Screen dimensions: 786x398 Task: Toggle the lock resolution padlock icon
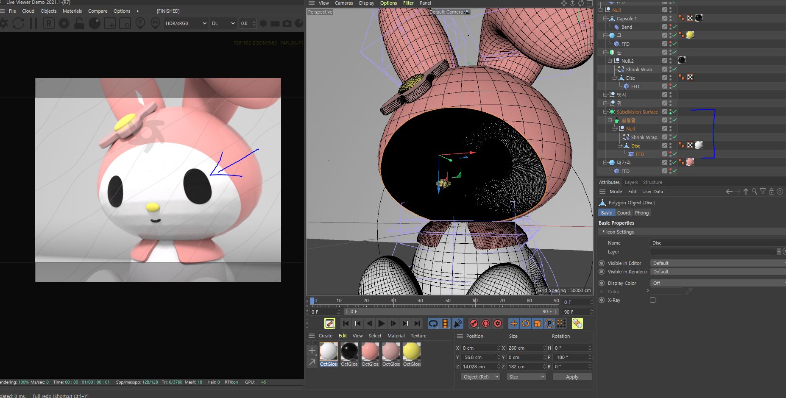(79, 23)
